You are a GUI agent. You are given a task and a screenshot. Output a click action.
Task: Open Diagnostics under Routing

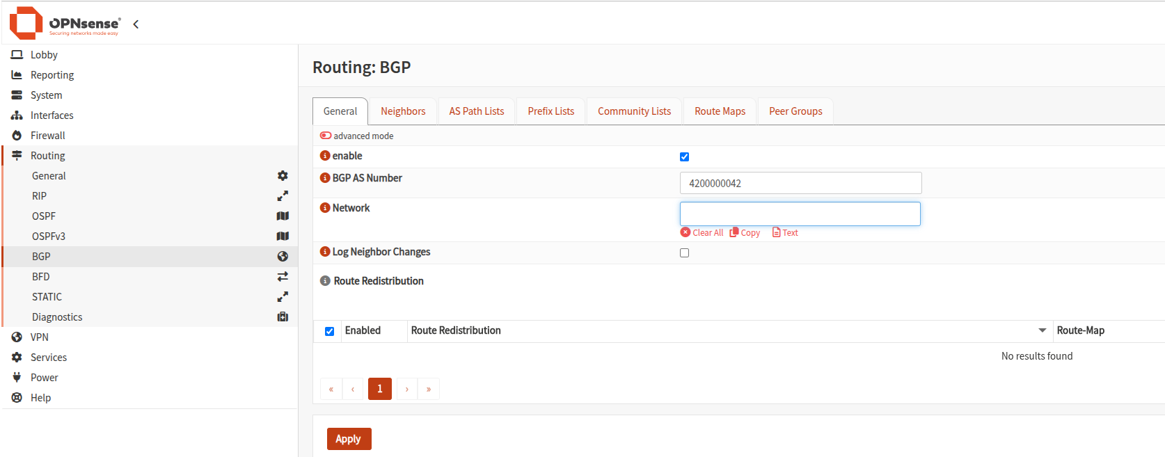[150, 317]
